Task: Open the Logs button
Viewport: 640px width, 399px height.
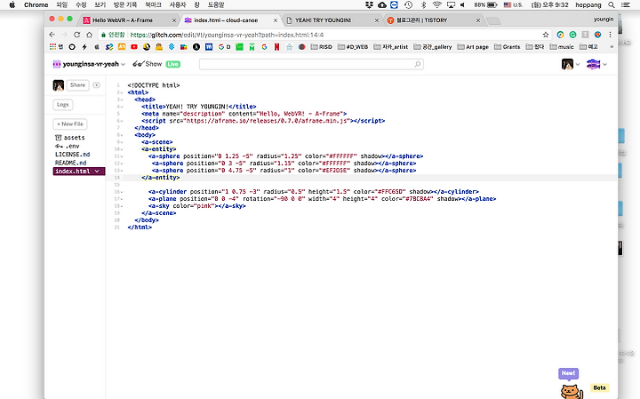Action: [63, 105]
